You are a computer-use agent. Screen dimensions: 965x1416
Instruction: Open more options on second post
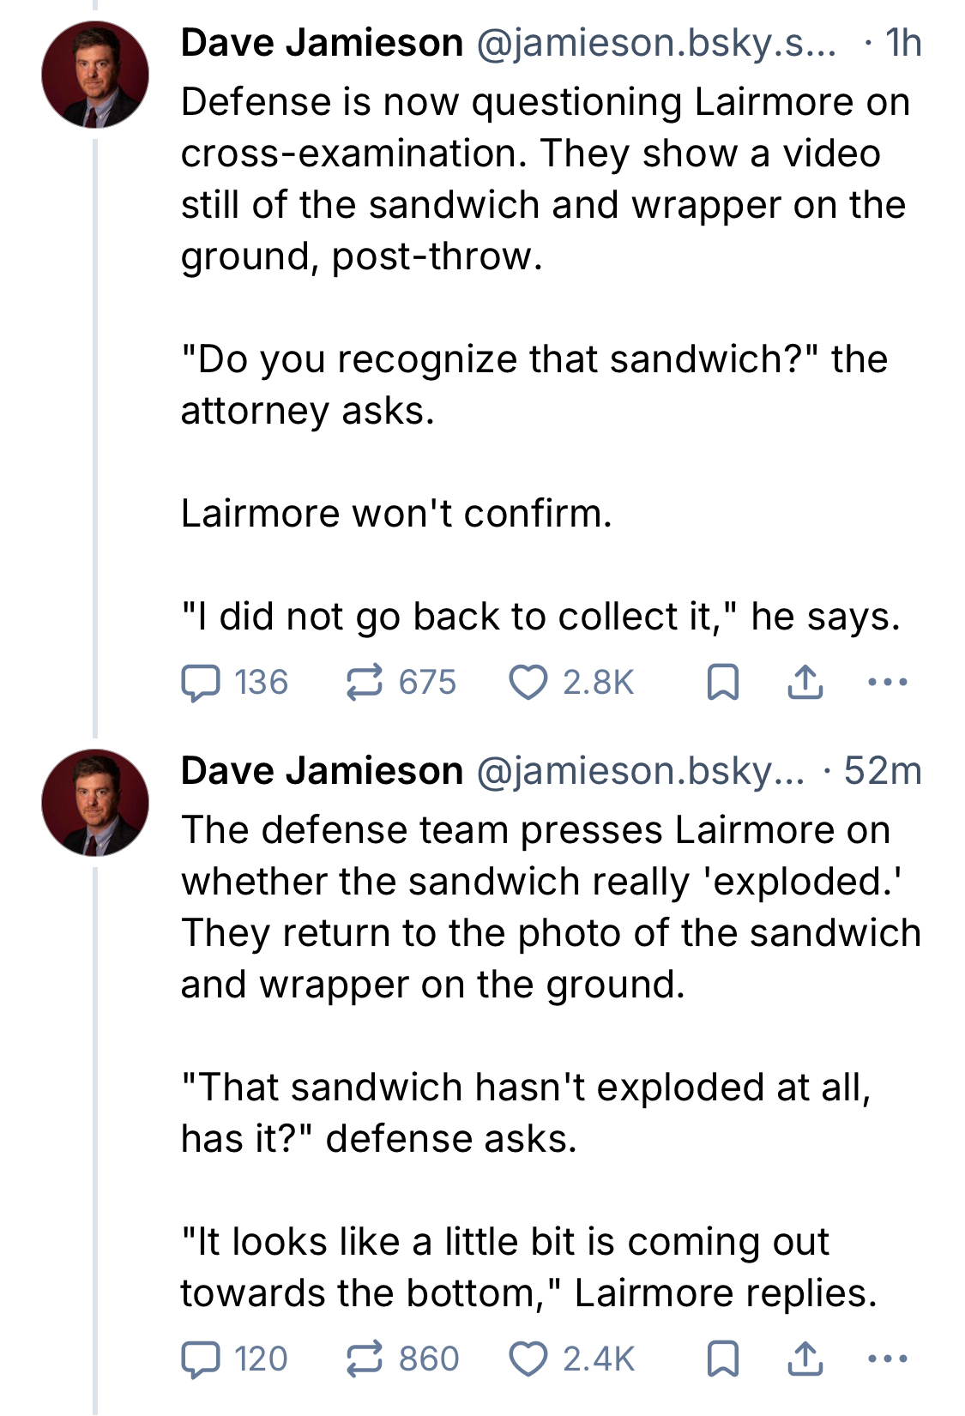pos(887,1359)
